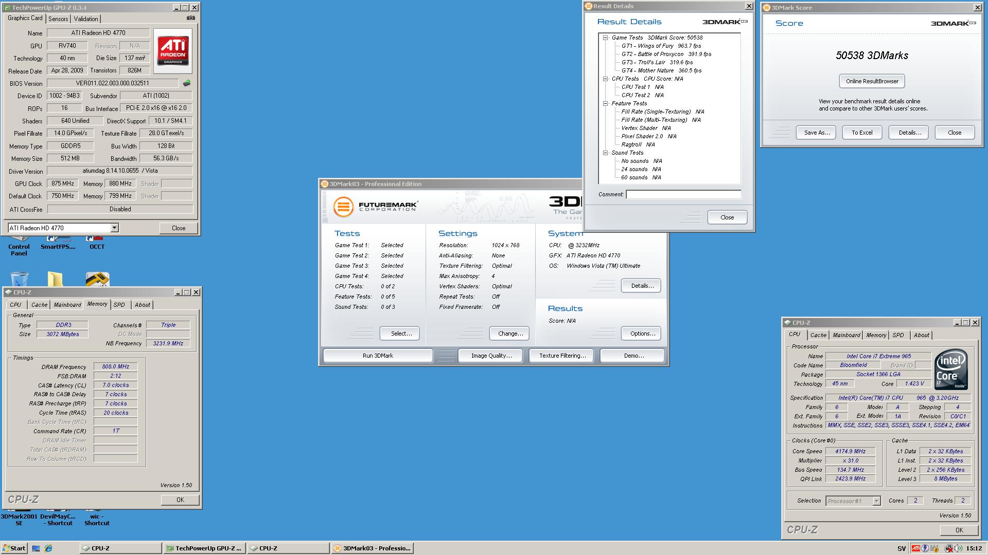Click Save As button in Score window
This screenshot has height=555, width=988.
pos(817,133)
